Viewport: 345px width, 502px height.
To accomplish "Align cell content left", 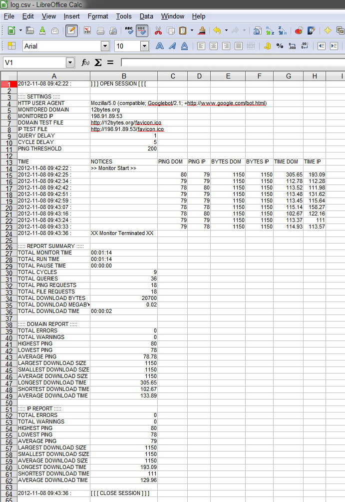I will 201,46.
